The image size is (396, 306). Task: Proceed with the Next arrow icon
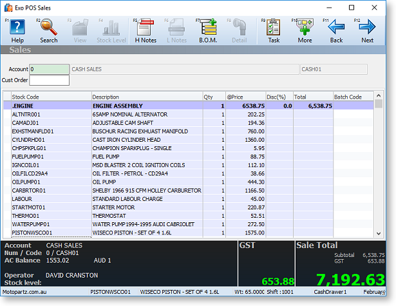(367, 30)
